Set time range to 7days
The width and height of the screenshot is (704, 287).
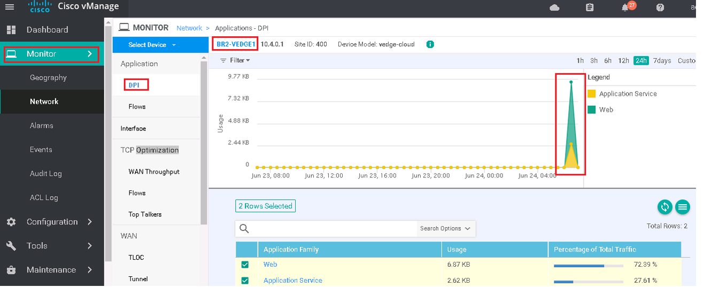pyautogui.click(x=662, y=61)
